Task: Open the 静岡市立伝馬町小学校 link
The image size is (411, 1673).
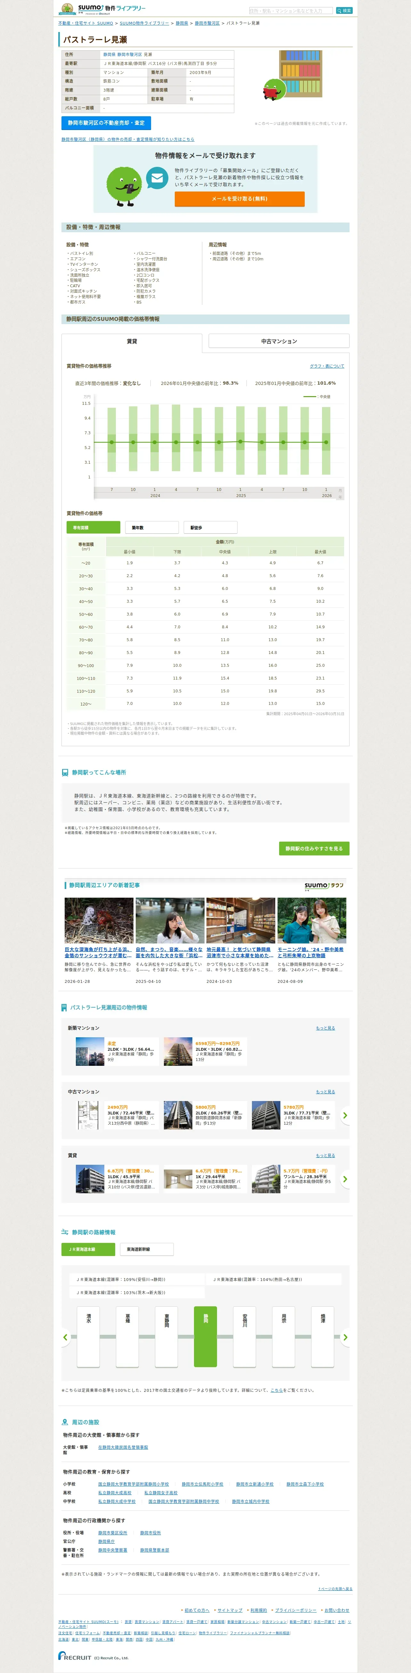Action: click(x=203, y=1484)
